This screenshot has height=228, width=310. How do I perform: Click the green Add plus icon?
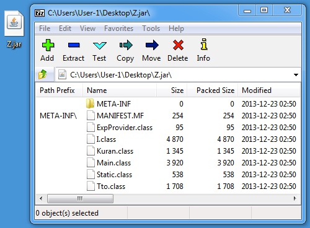coord(48,45)
